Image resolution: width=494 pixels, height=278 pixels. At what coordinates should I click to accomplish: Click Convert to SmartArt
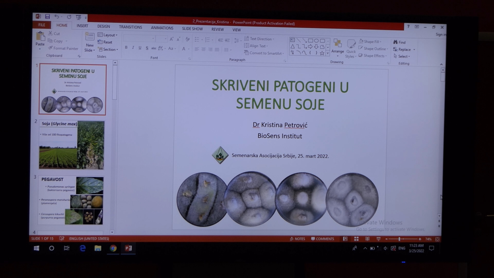point(264,53)
